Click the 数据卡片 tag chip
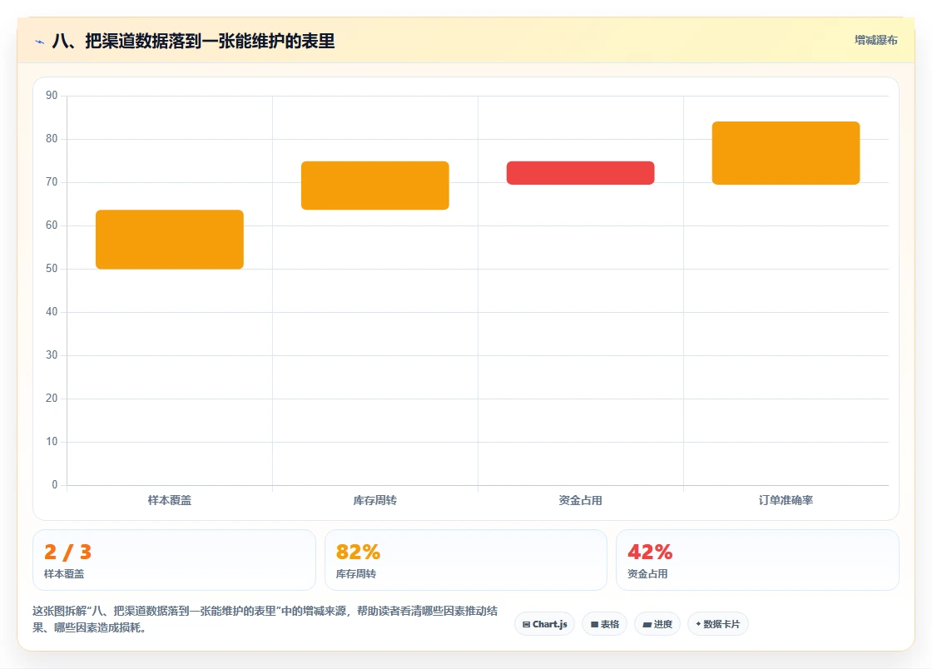This screenshot has width=932, height=669. click(718, 624)
